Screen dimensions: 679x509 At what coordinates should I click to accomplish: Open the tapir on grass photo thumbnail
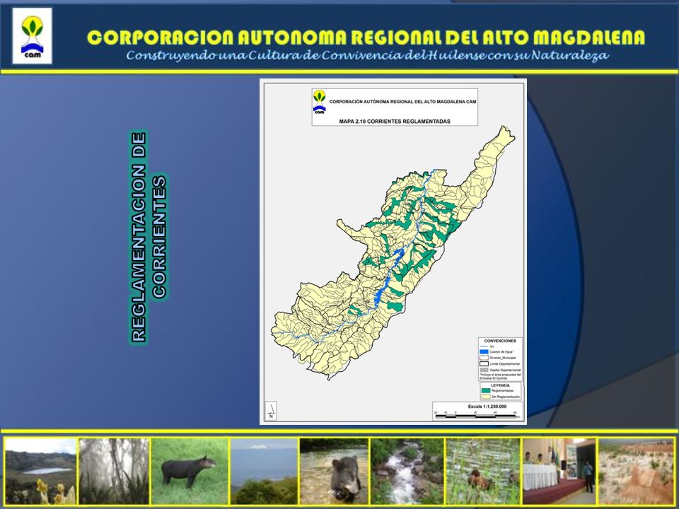190,472
